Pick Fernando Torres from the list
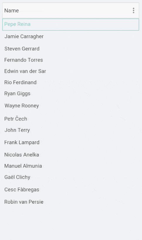Screen dimensions: 142x240 71,60
